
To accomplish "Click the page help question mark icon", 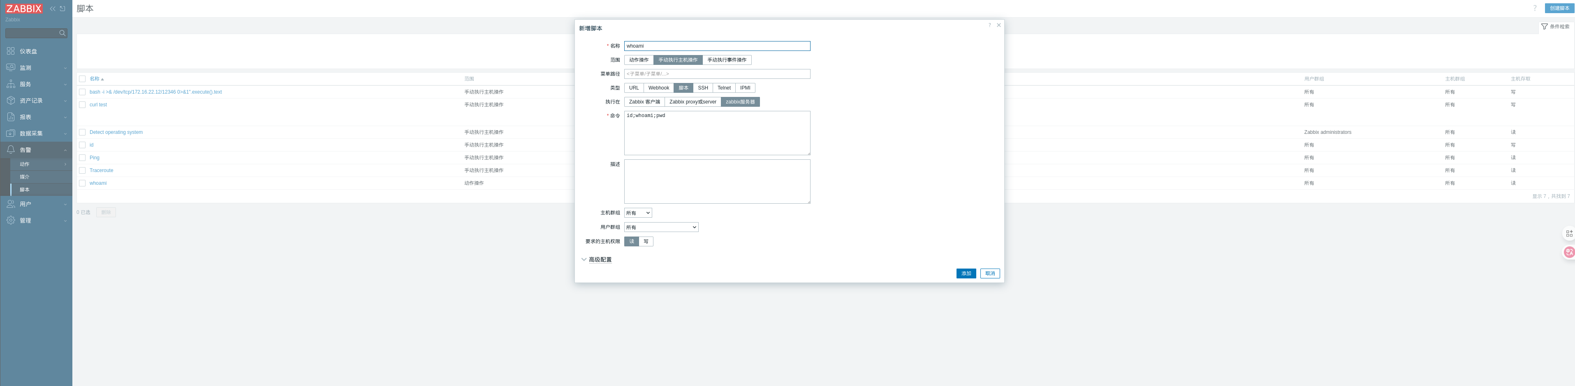I will (1535, 9).
